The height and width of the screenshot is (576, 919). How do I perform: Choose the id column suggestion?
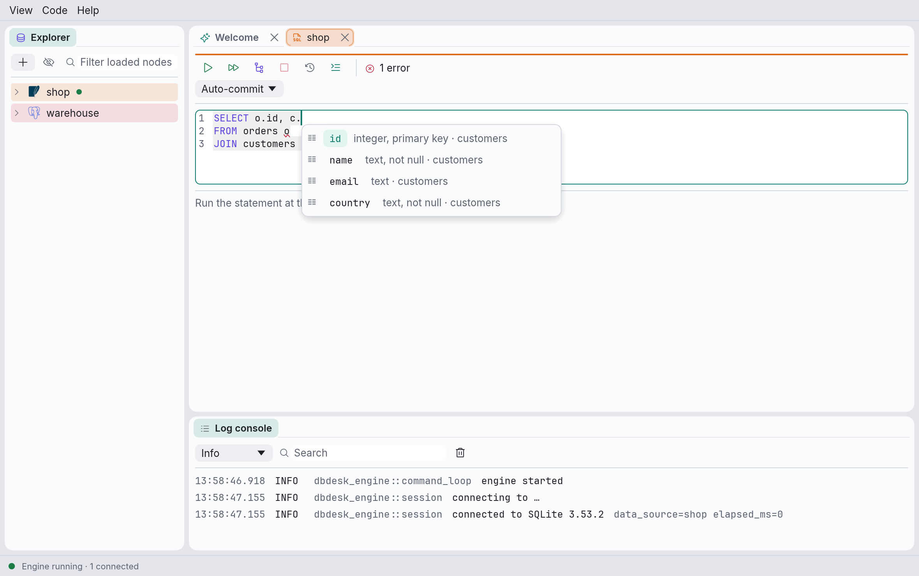pyautogui.click(x=431, y=139)
